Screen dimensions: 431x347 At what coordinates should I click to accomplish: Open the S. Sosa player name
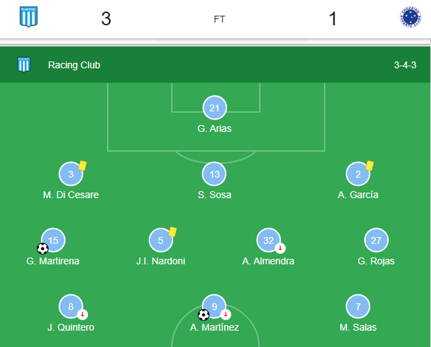click(x=214, y=195)
